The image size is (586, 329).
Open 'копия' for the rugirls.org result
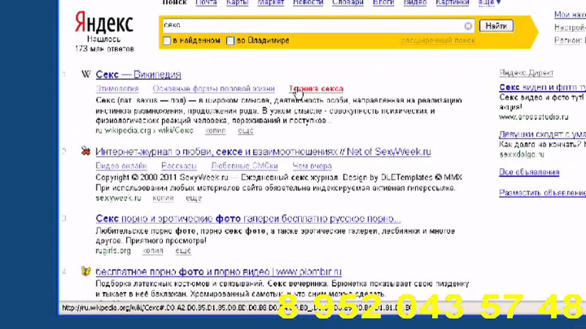(x=153, y=251)
